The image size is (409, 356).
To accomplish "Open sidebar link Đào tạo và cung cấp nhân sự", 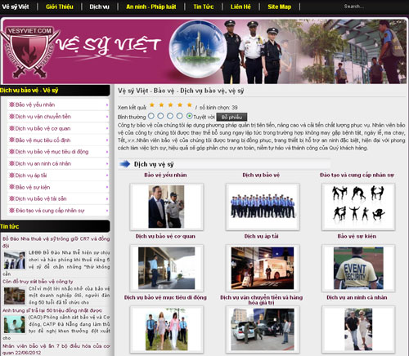I will 50,211.
